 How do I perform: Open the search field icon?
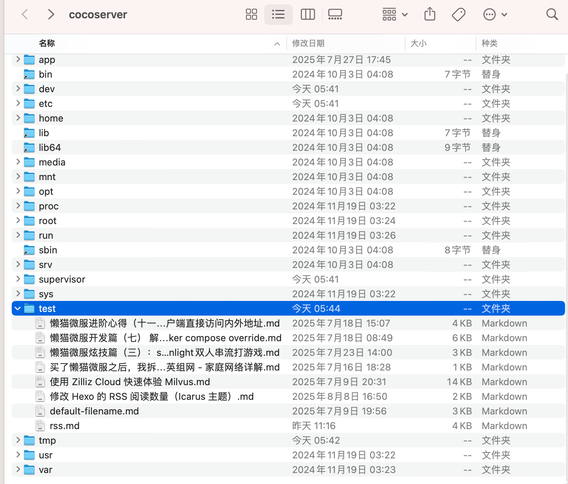pyautogui.click(x=552, y=14)
